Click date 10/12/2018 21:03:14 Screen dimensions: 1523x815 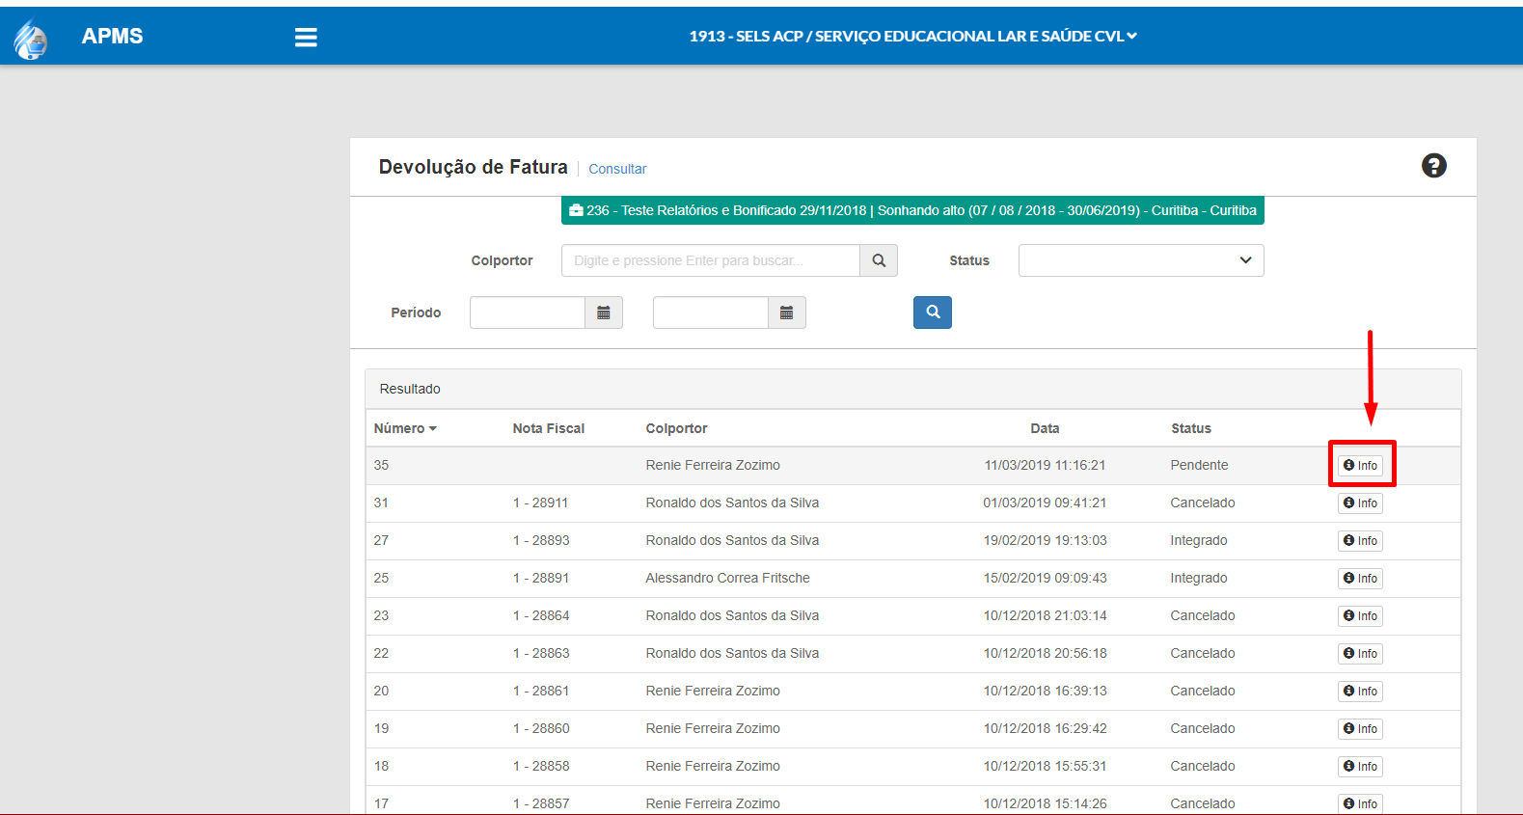[1045, 615]
